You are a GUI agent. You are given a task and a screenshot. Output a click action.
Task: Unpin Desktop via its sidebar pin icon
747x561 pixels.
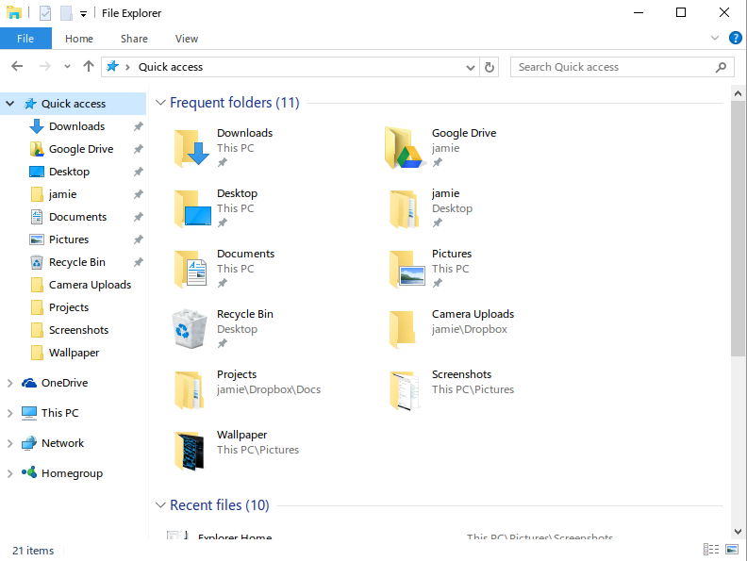coord(138,172)
